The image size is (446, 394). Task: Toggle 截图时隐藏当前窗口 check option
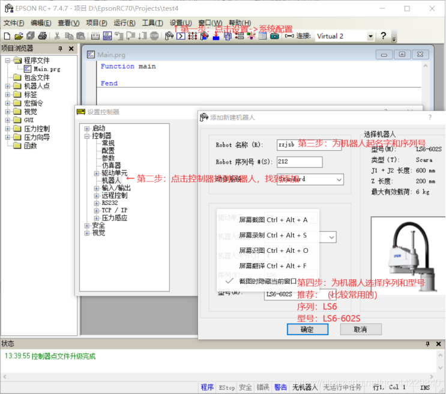[x=268, y=281]
